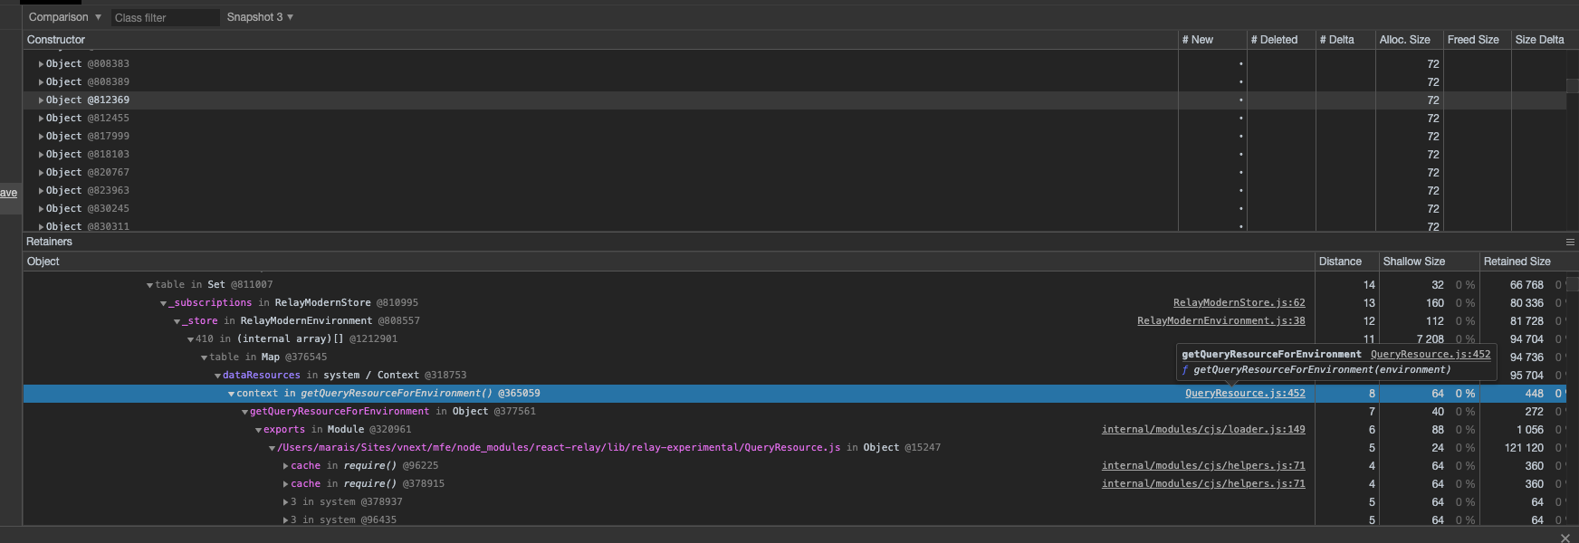Sort retainers by Retained Size column

(1527, 262)
